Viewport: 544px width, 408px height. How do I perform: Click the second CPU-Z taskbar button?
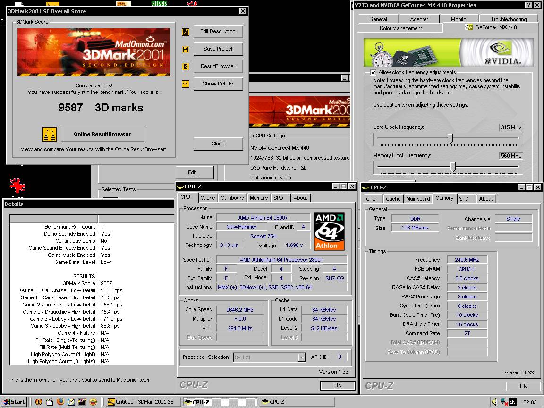(x=297, y=402)
